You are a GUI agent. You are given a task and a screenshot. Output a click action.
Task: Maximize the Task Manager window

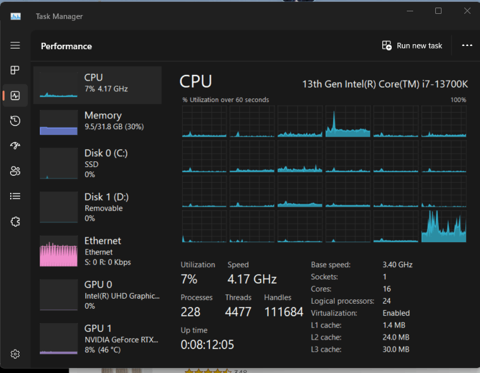click(x=438, y=11)
